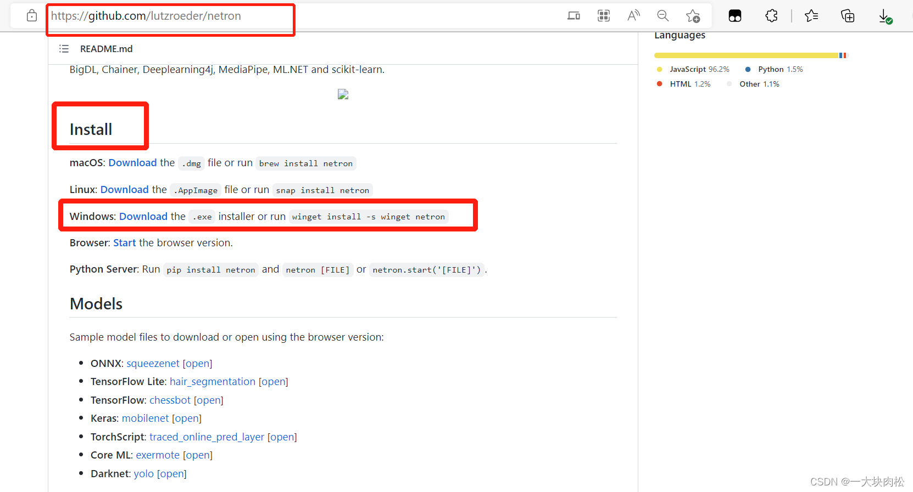Add this page to favorites with the star-plus icon
This screenshot has height=492, width=913.
[x=693, y=16]
